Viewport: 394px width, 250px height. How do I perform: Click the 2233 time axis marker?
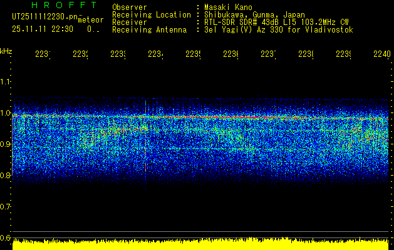tap(118, 54)
